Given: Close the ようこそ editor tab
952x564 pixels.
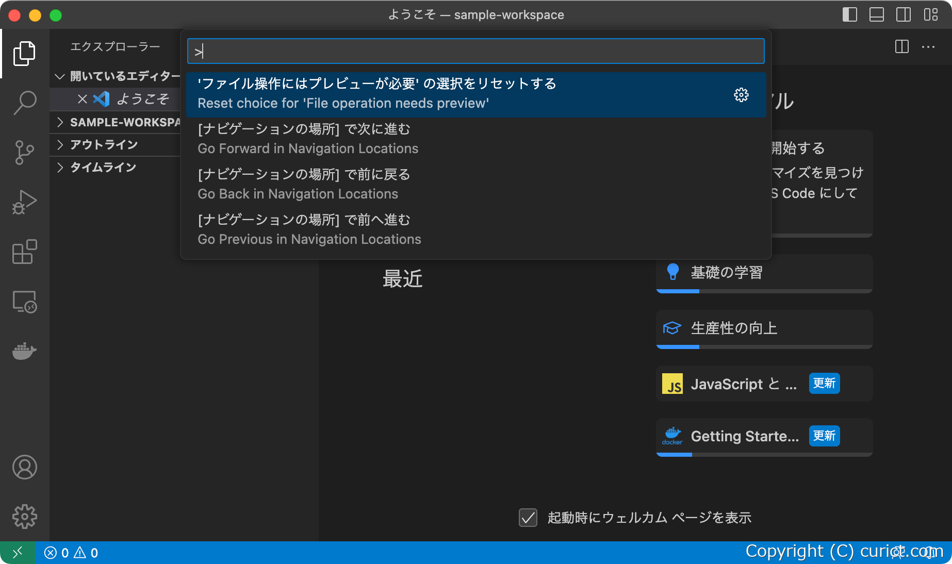Looking at the screenshot, I should [83, 98].
